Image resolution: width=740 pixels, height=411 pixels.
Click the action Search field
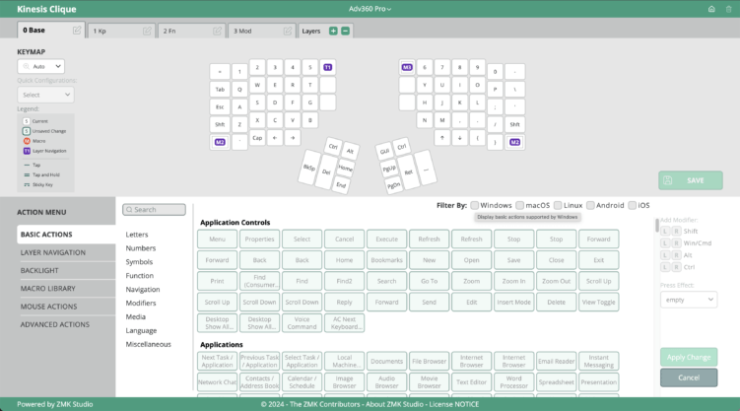[x=154, y=210]
